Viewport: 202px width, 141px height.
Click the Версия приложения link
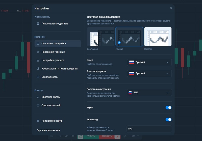click(x=48, y=130)
